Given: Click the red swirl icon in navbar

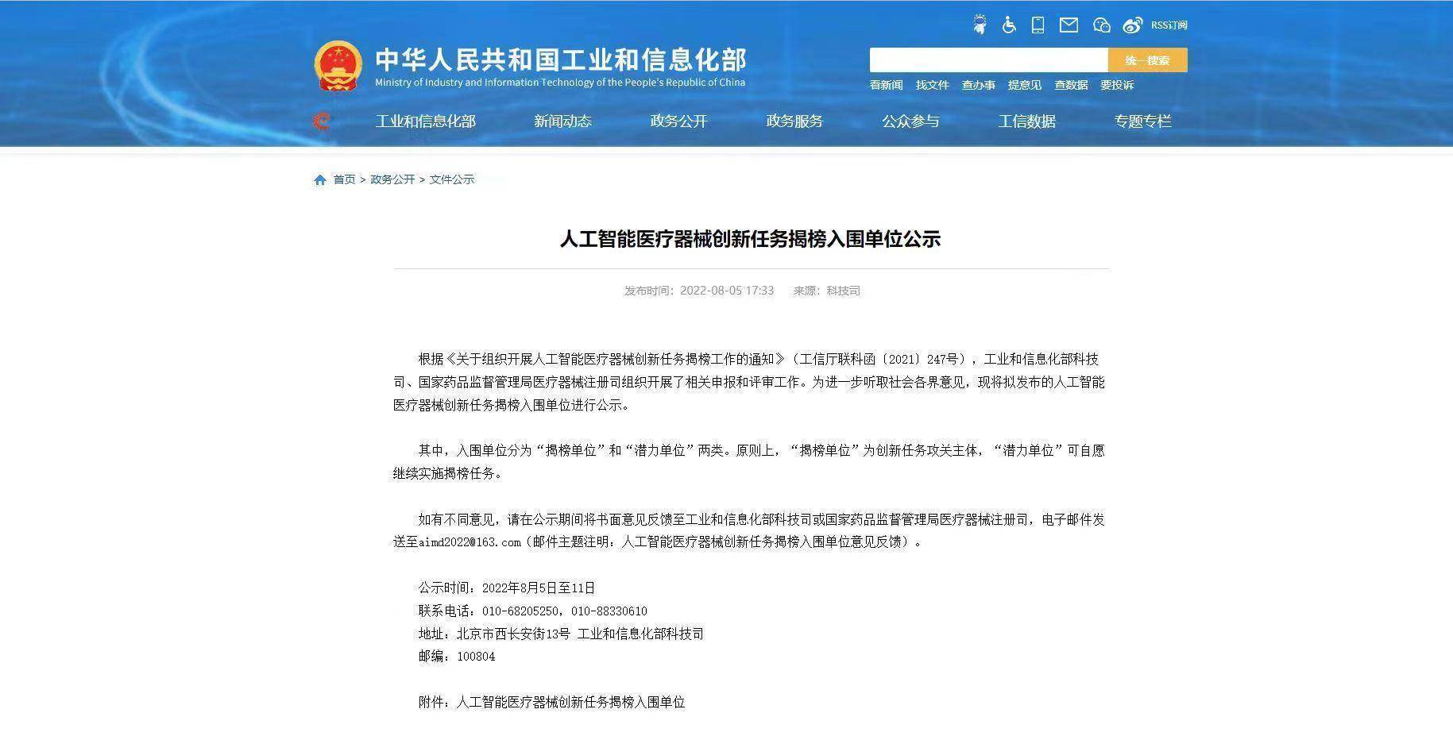Looking at the screenshot, I should 322,121.
